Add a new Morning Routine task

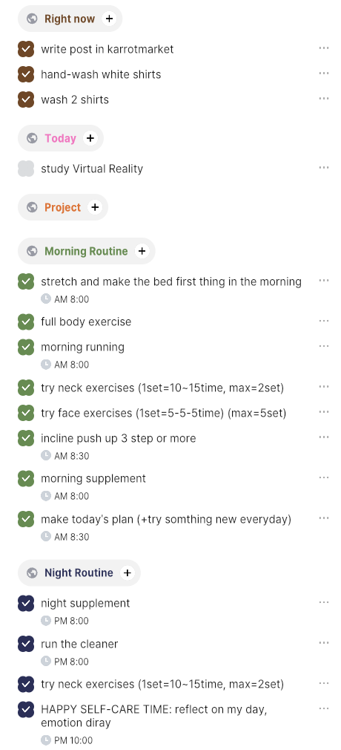click(x=142, y=251)
